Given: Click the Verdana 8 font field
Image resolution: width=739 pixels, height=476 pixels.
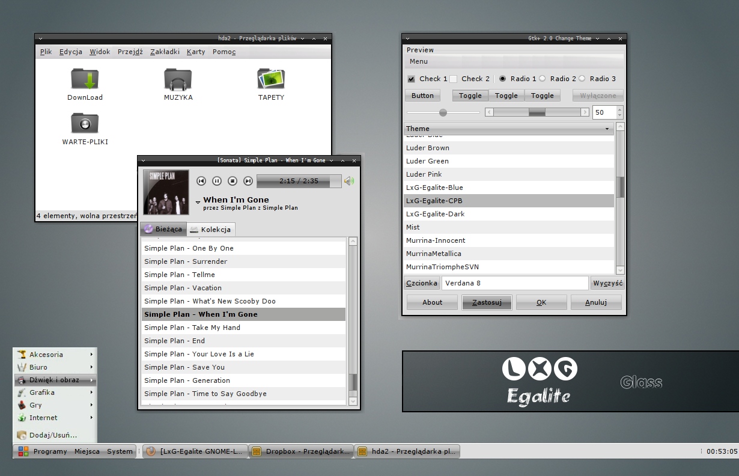Looking at the screenshot, I should click(515, 283).
